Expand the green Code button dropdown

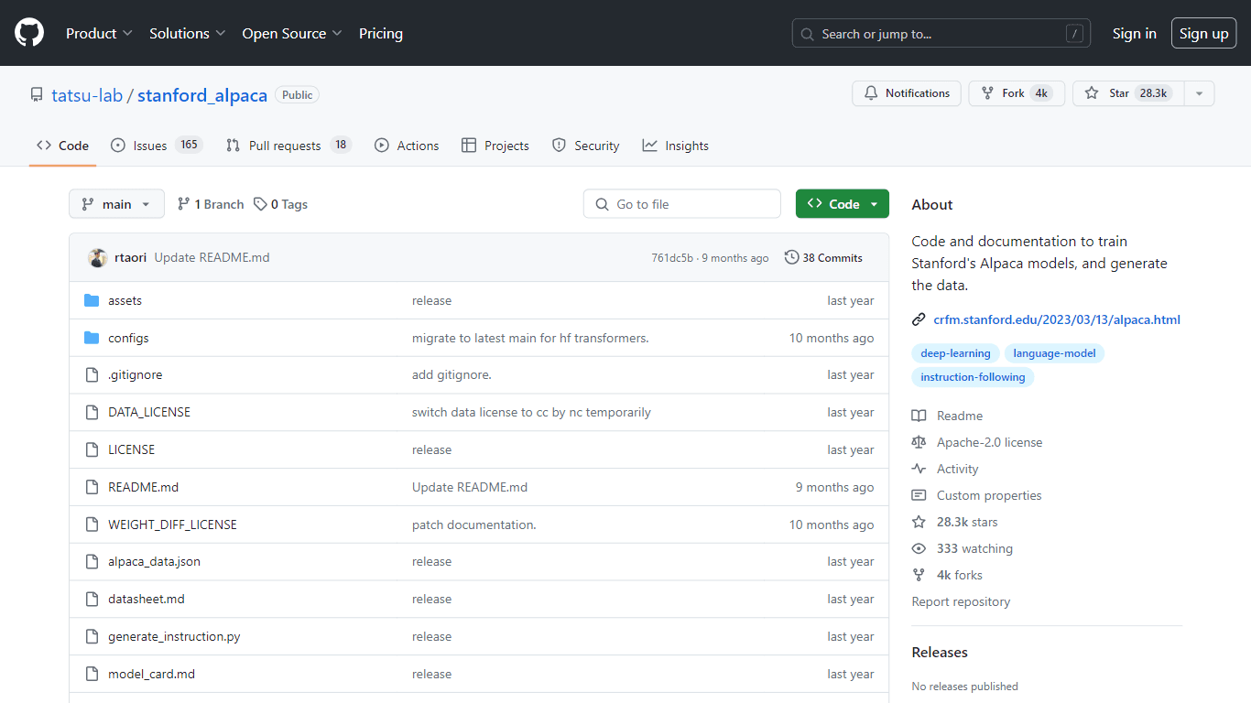click(x=843, y=204)
